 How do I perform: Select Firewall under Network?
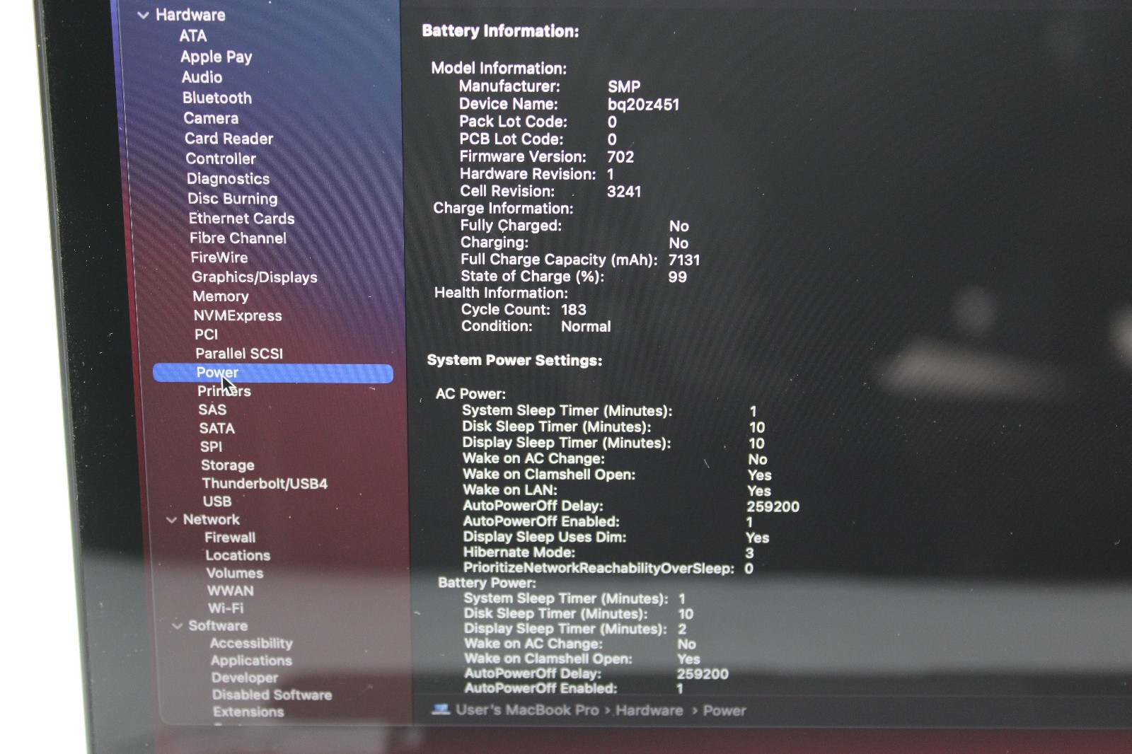[x=230, y=538]
